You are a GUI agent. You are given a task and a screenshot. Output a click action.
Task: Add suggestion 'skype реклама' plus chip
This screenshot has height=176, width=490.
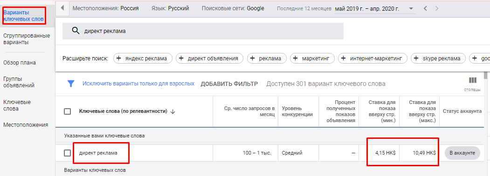(438, 58)
